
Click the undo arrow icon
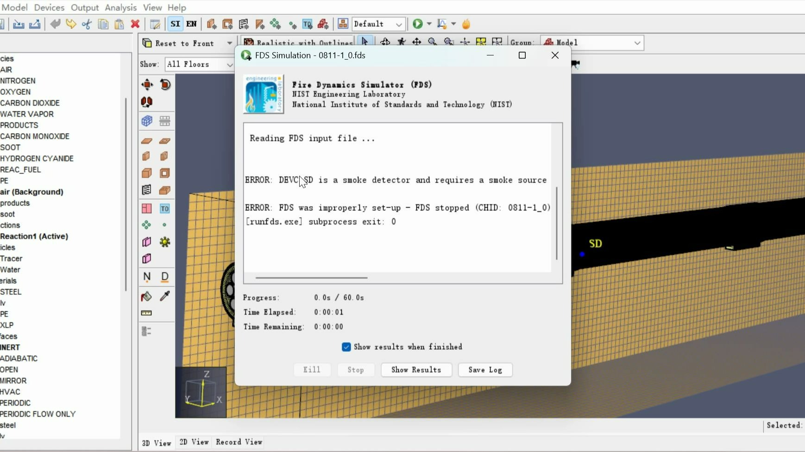pyautogui.click(x=55, y=24)
